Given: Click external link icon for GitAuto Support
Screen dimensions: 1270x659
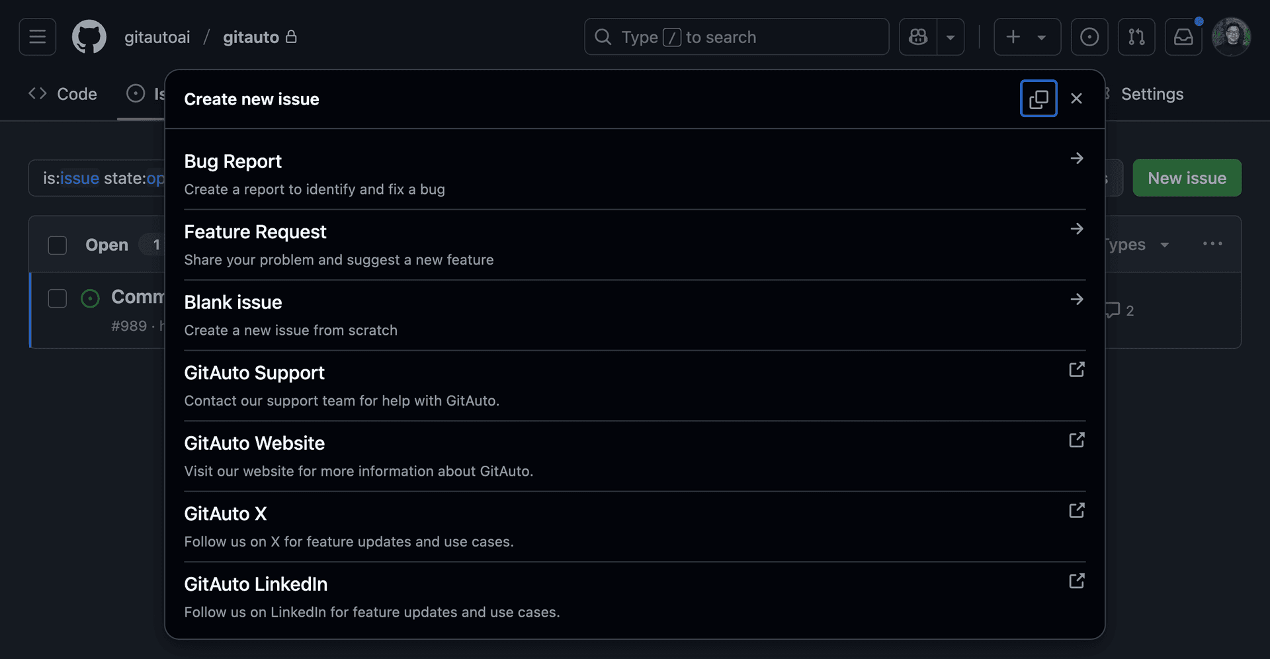Looking at the screenshot, I should (1077, 369).
